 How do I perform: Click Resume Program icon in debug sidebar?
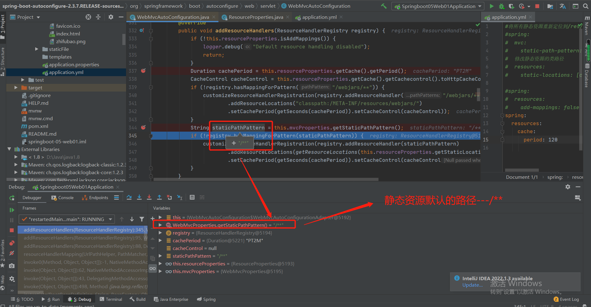pos(12,210)
